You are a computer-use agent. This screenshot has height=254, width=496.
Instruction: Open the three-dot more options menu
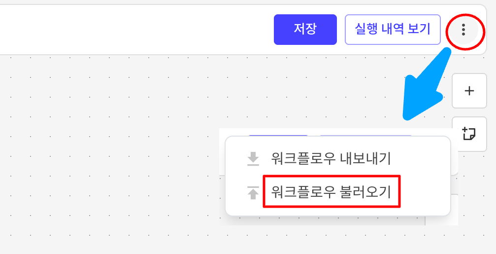463,30
